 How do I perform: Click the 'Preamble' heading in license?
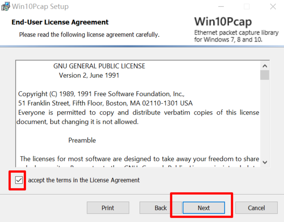click(x=82, y=140)
